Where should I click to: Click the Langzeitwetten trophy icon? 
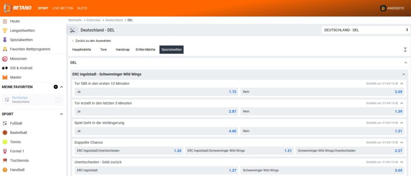pyautogui.click(x=5, y=30)
